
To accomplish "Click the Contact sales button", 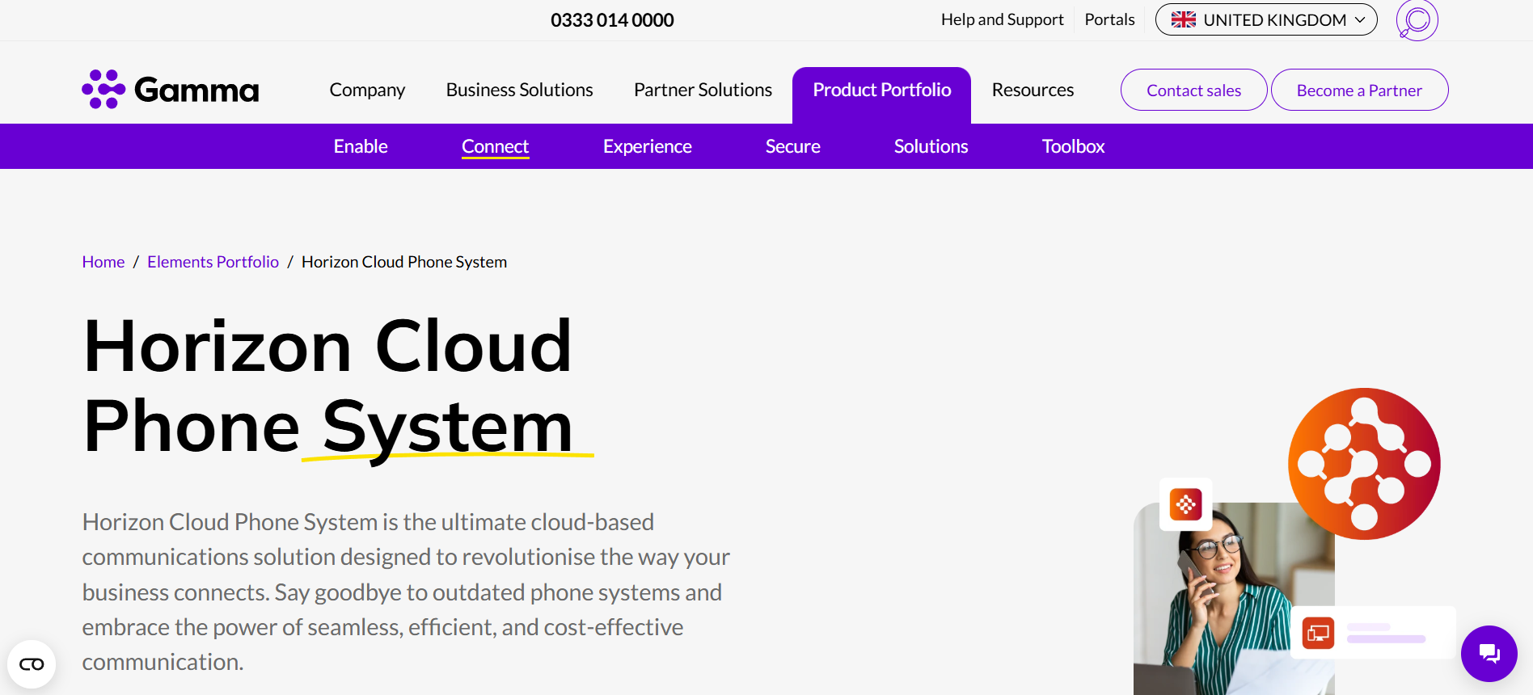I will click(x=1193, y=90).
